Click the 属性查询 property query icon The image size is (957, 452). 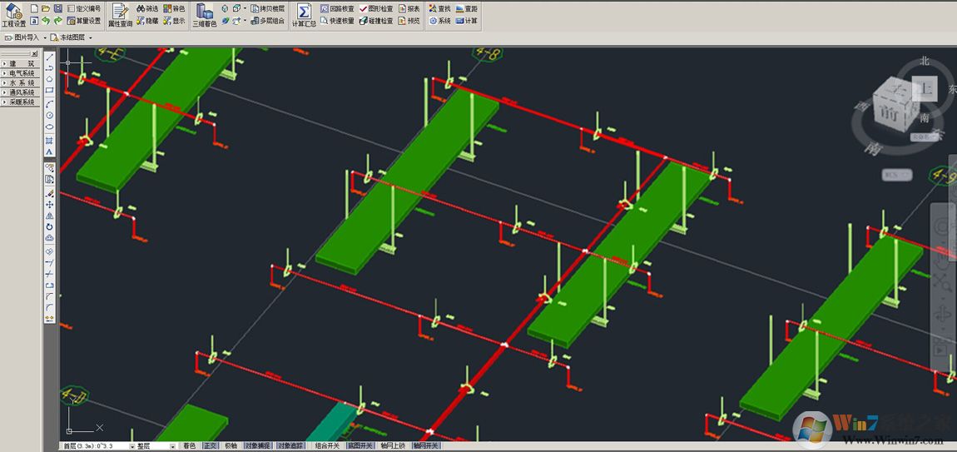pos(120,14)
